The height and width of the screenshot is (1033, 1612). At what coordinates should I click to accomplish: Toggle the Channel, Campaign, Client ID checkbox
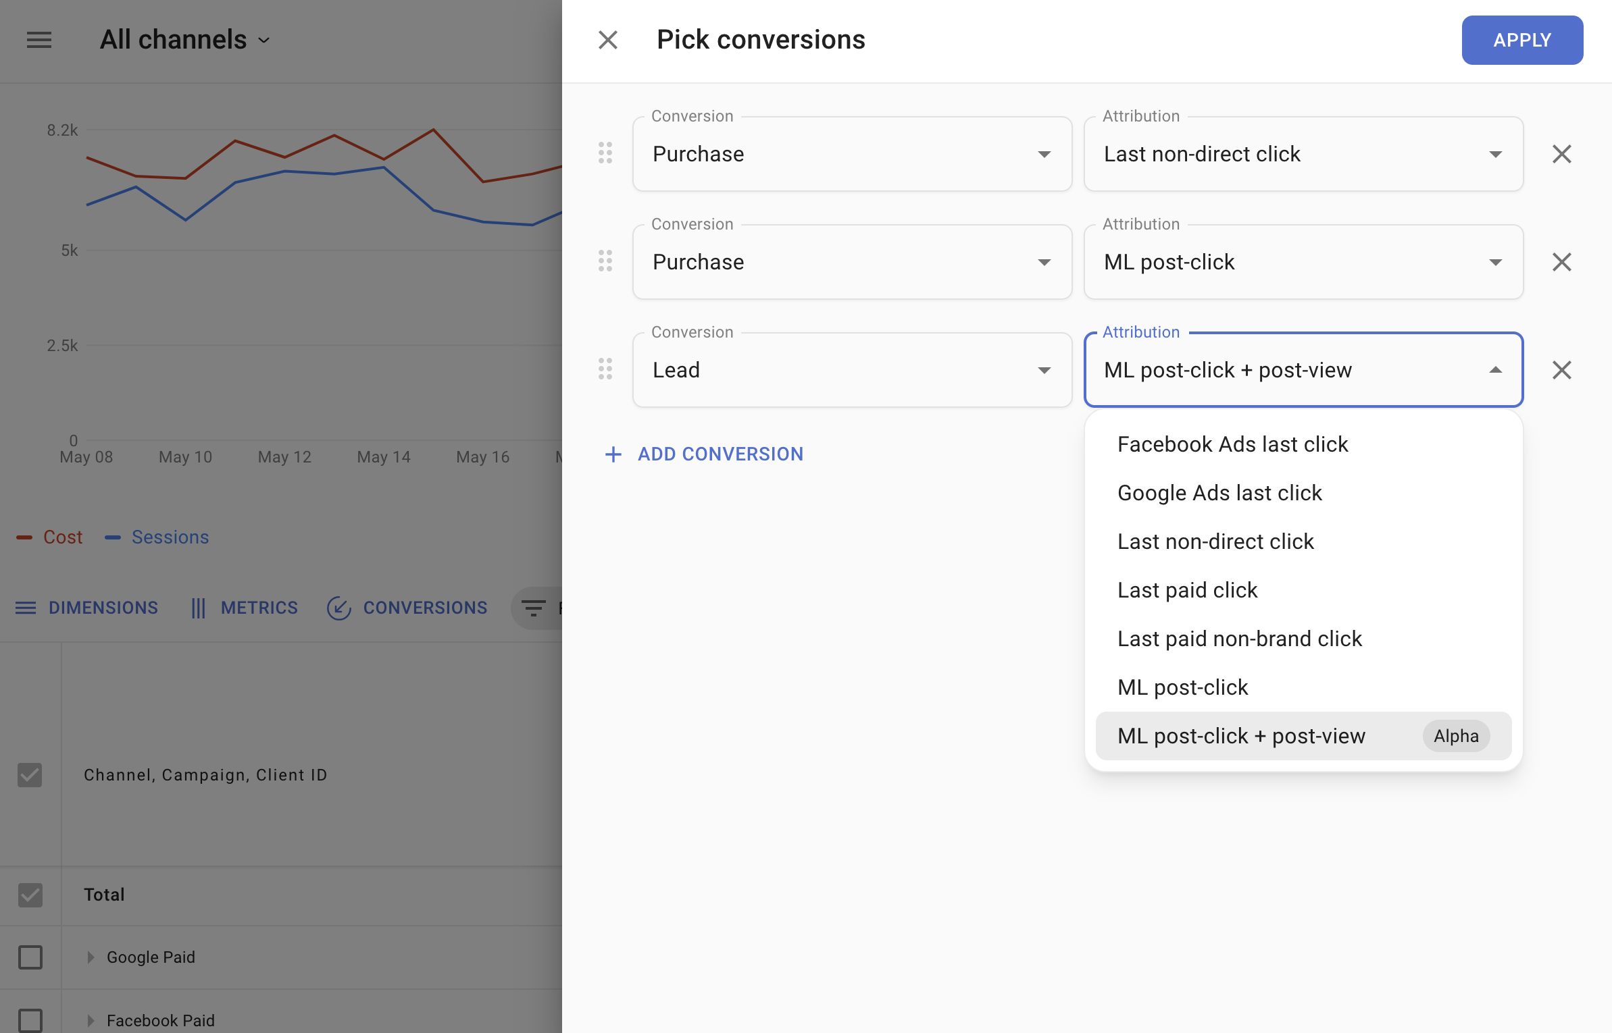point(28,775)
